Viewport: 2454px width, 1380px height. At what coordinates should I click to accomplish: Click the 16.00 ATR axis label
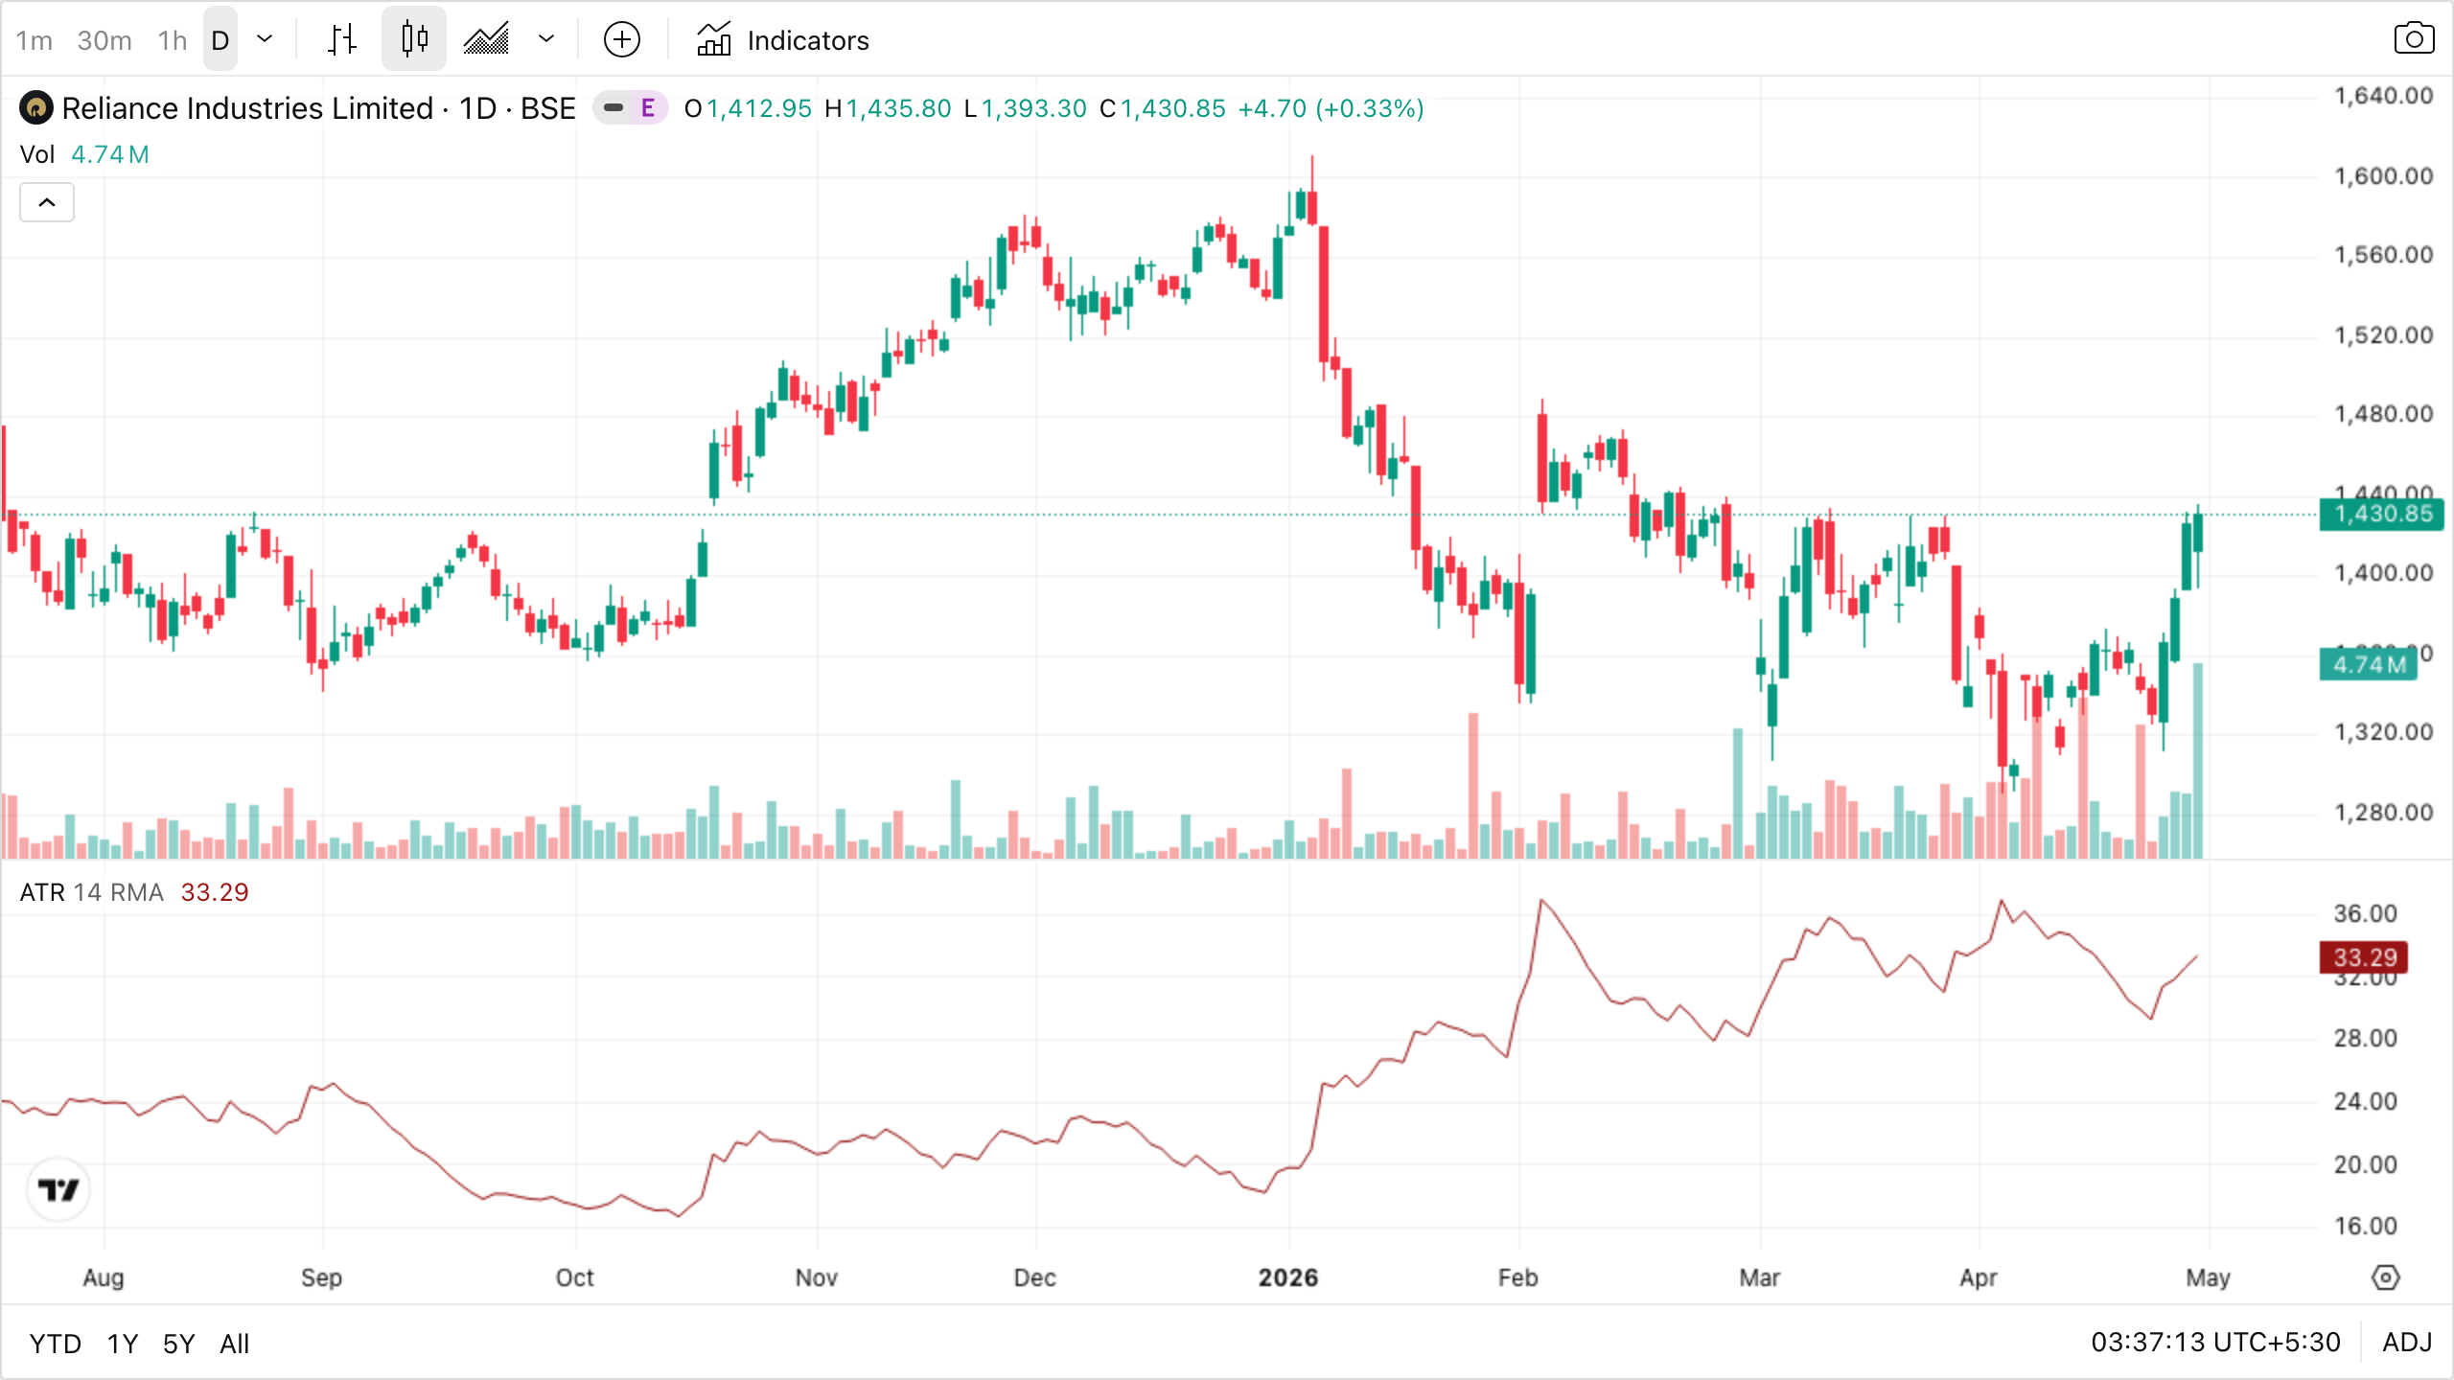[2365, 1226]
